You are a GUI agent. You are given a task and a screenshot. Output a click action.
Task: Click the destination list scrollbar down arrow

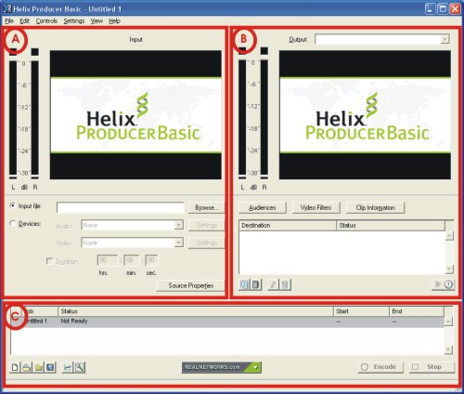coord(449,269)
